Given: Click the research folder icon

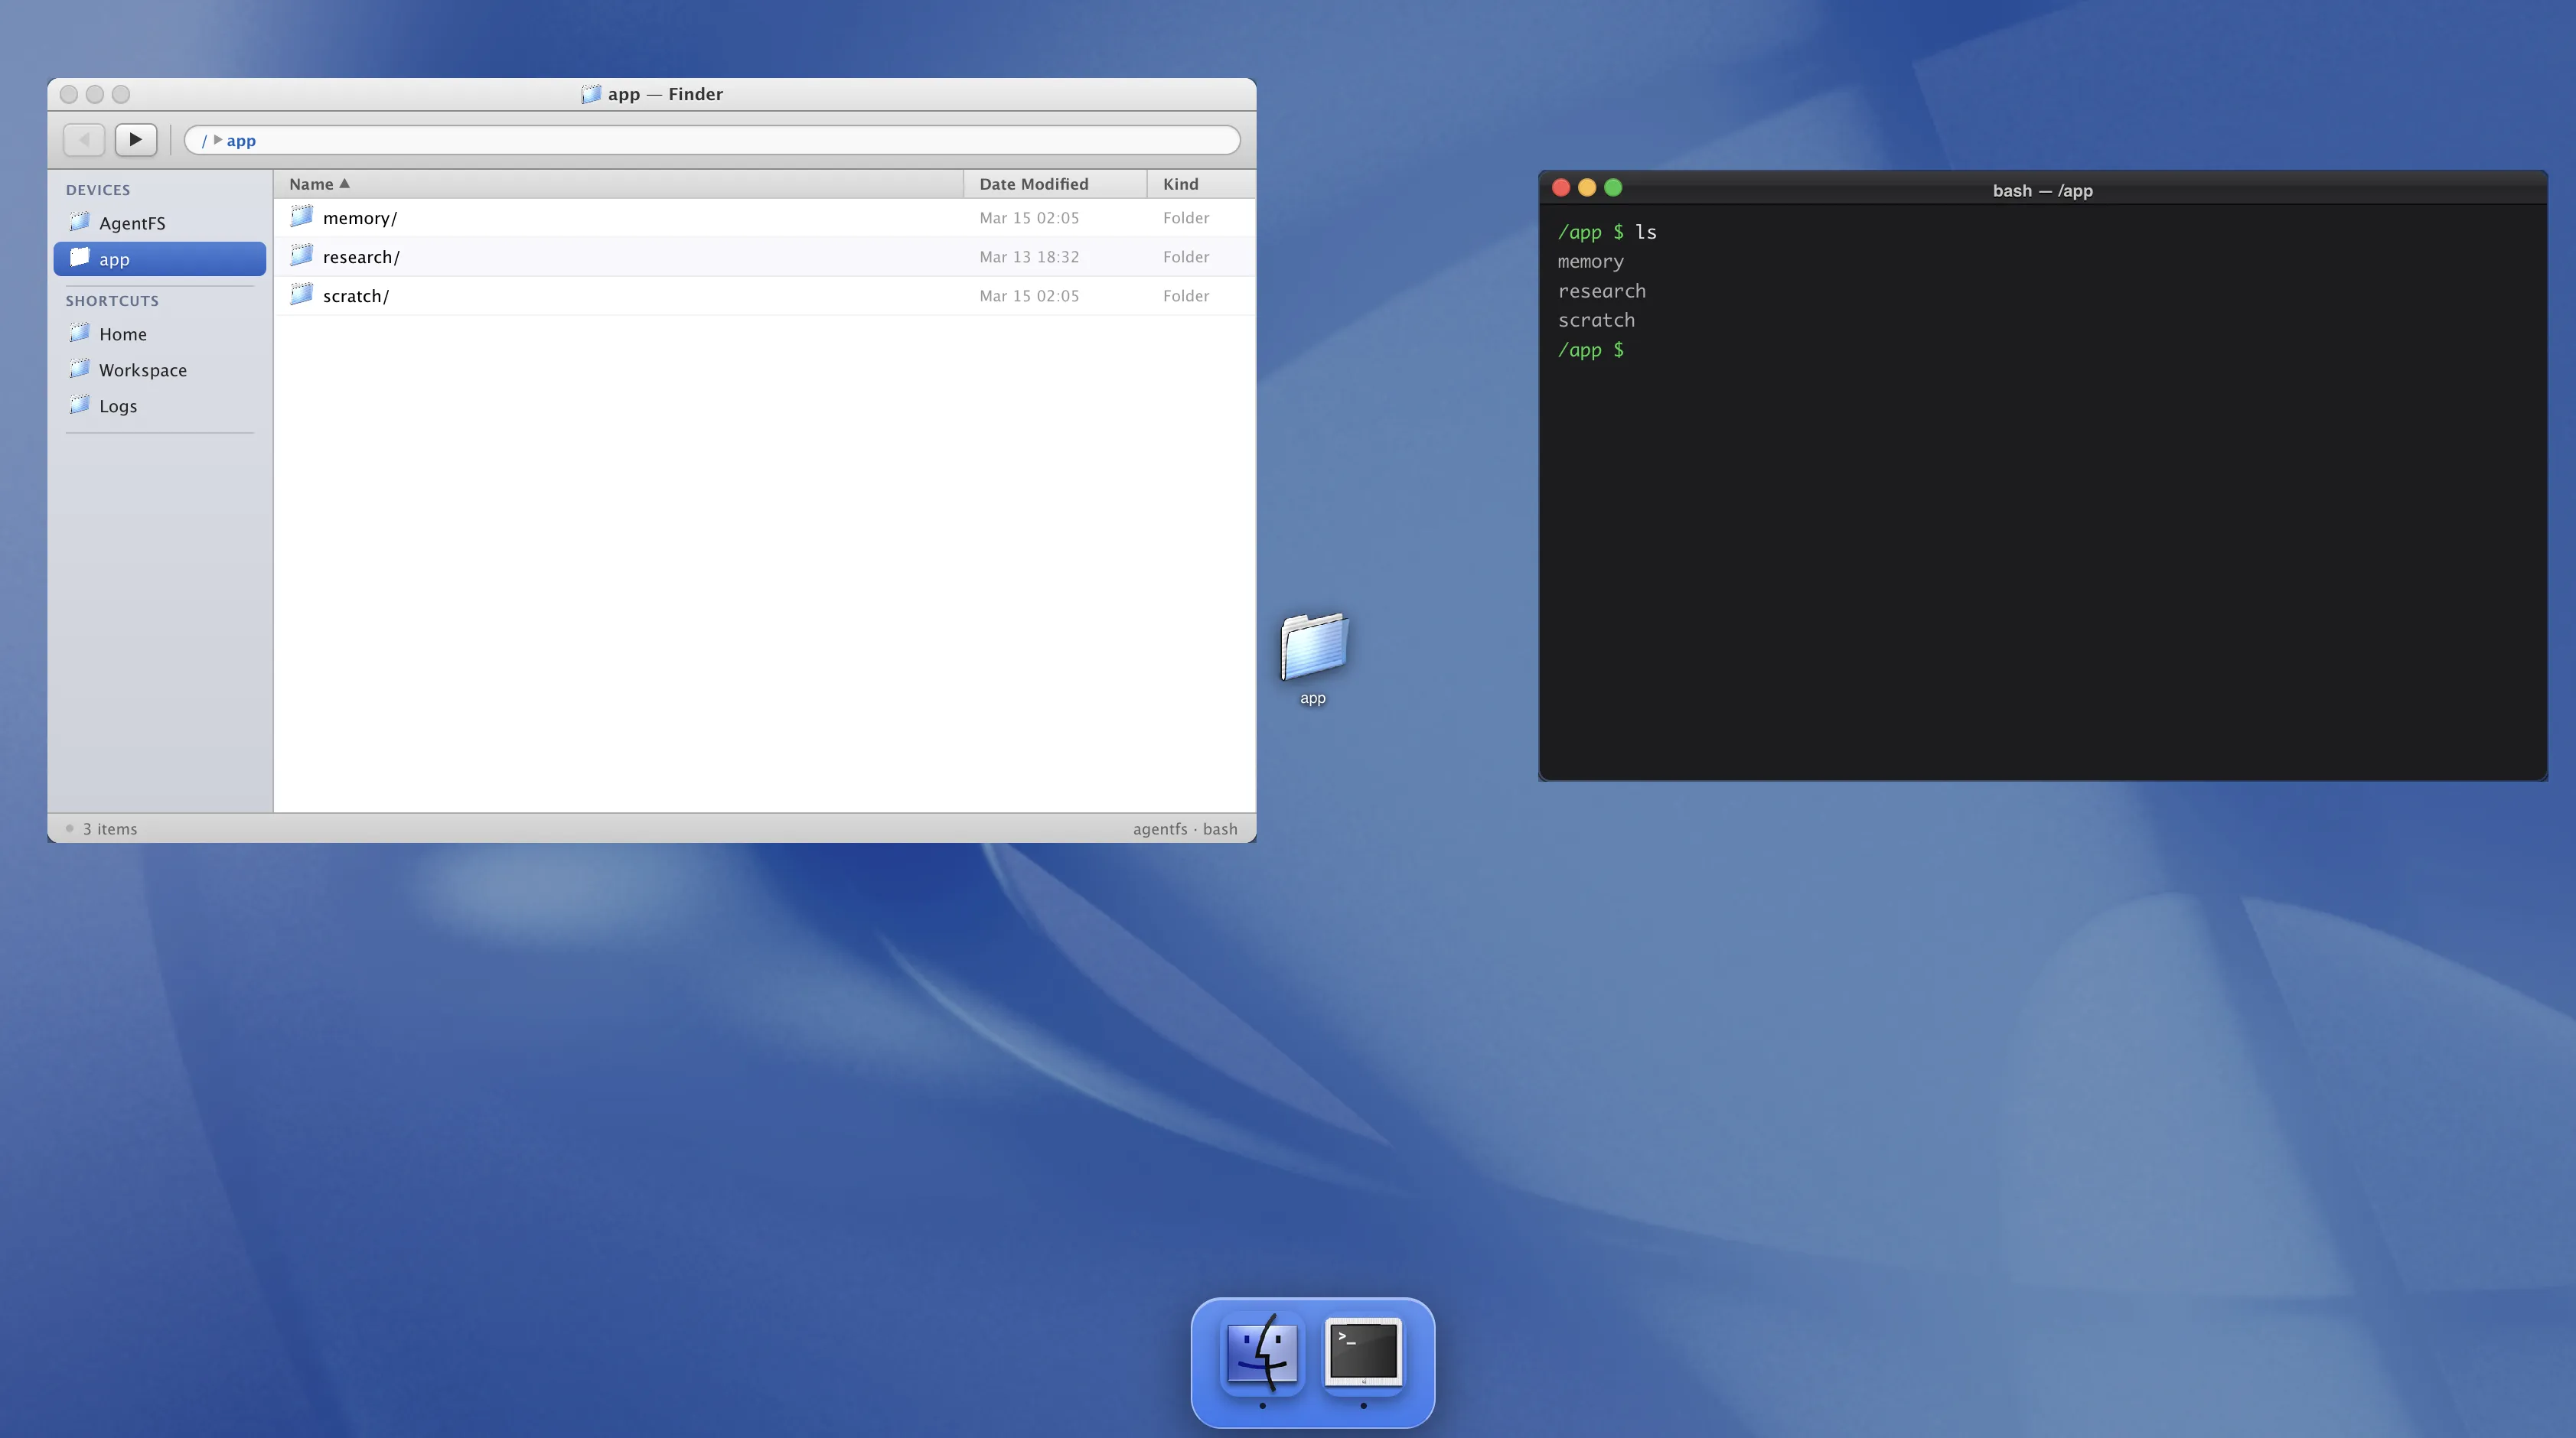Looking at the screenshot, I should pos(301,255).
